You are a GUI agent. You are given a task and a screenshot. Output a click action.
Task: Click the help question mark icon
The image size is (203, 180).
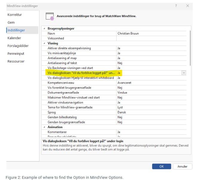(176, 6)
